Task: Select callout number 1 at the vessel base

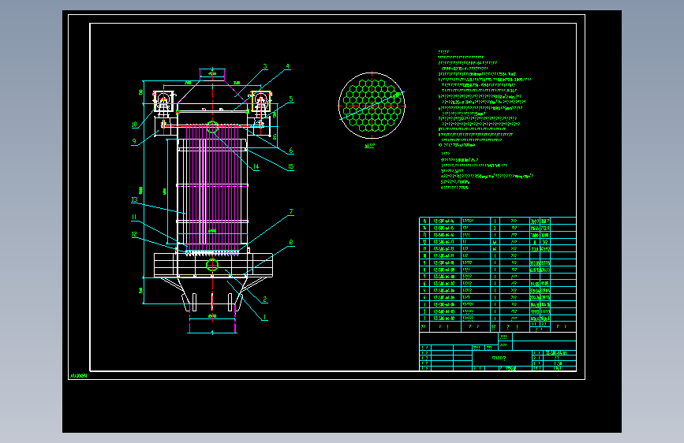Action: (x=264, y=317)
